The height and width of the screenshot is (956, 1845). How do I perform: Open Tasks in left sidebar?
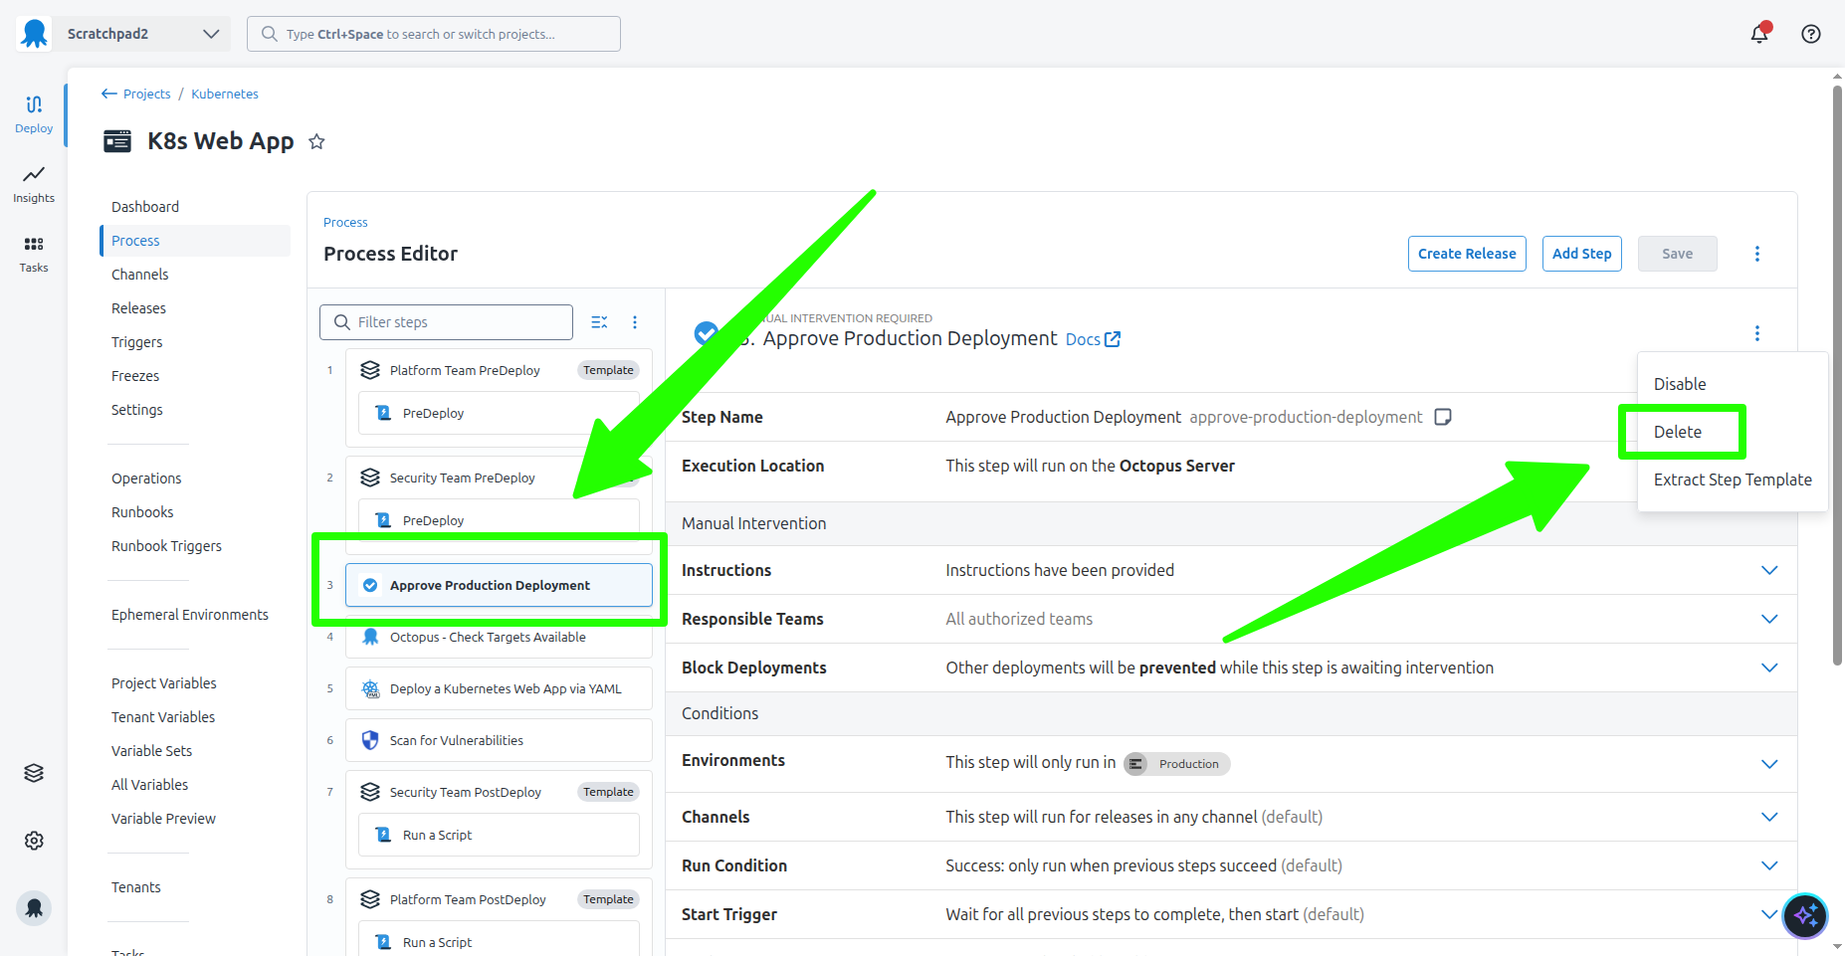coord(34,254)
